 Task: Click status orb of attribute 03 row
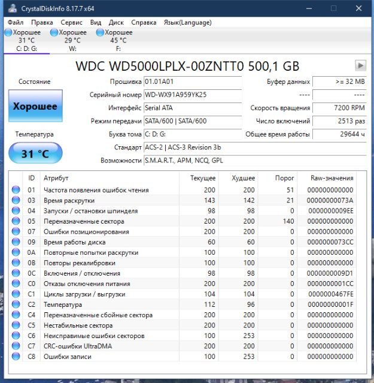click(x=16, y=200)
